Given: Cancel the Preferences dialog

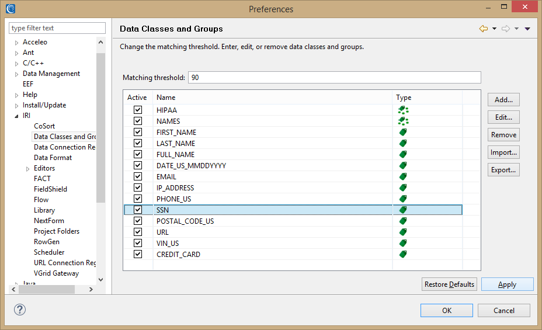Looking at the screenshot, I should point(504,310).
